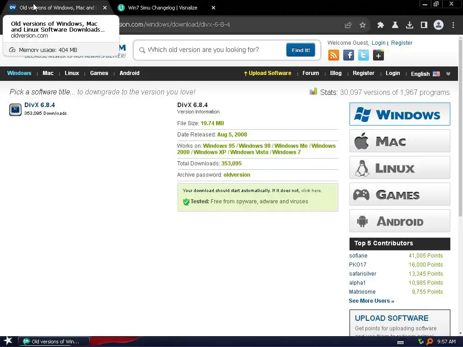Open contributor sofiane's profile
The image size is (463, 347).
click(x=358, y=256)
